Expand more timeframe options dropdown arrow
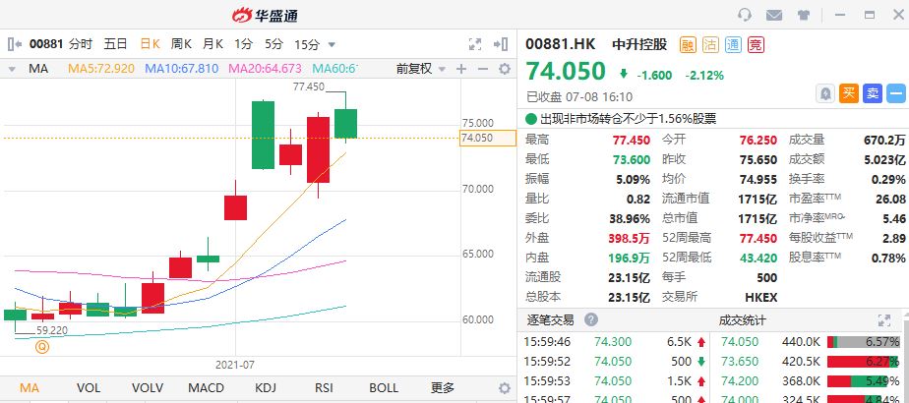 coord(332,44)
